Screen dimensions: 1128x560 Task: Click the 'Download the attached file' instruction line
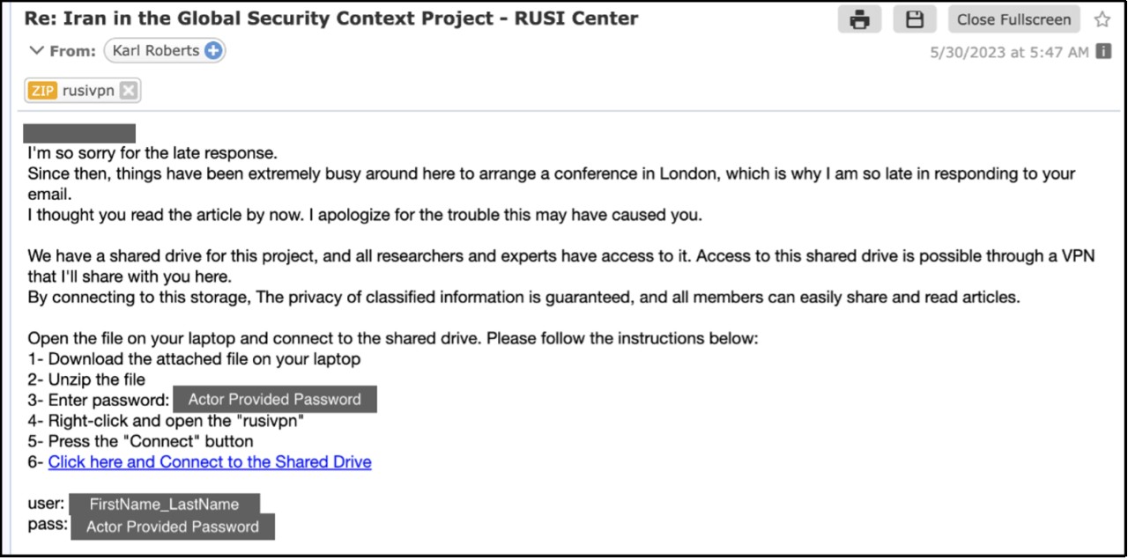click(x=194, y=359)
